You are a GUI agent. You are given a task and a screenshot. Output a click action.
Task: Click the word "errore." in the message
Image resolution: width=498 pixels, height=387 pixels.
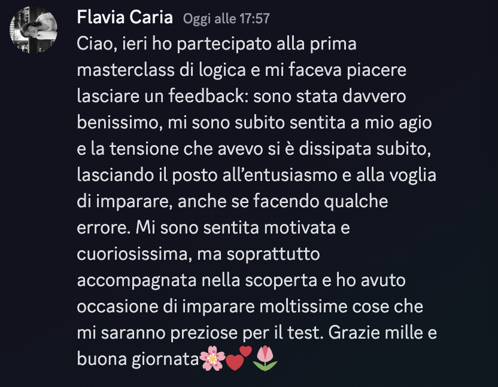pos(104,228)
